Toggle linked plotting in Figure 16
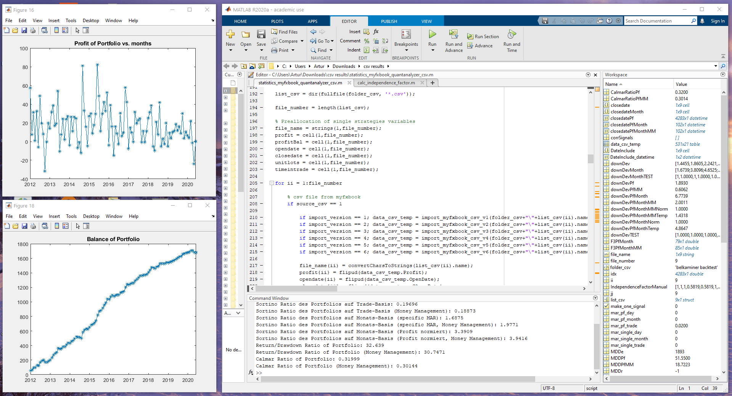 pyautogui.click(x=45, y=31)
